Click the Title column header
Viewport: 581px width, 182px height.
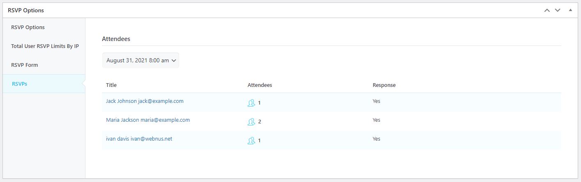tap(111, 85)
